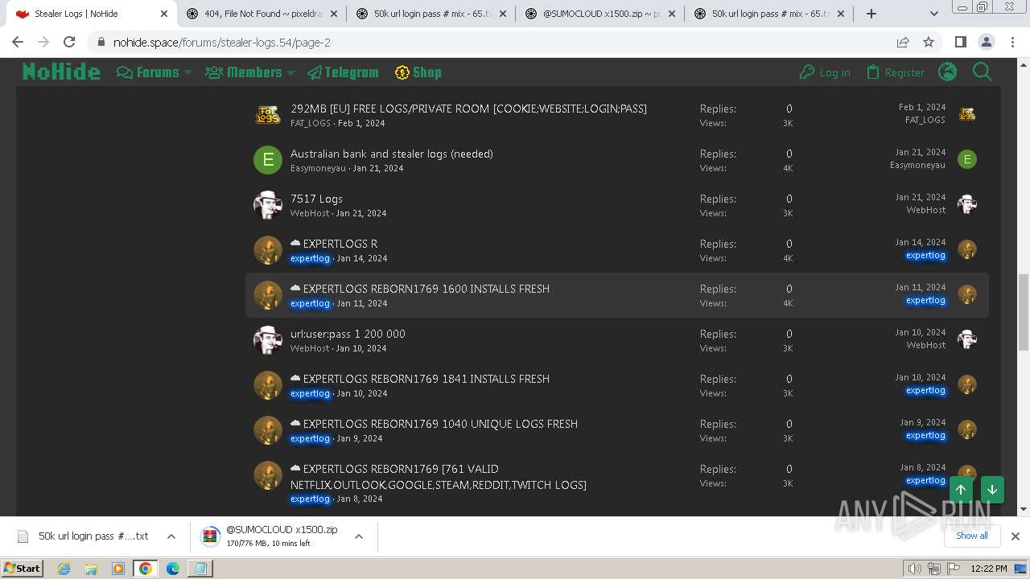Click WebHost avatar beside url:user:pass thread
Screen dimensions: 1030x579
(268, 340)
